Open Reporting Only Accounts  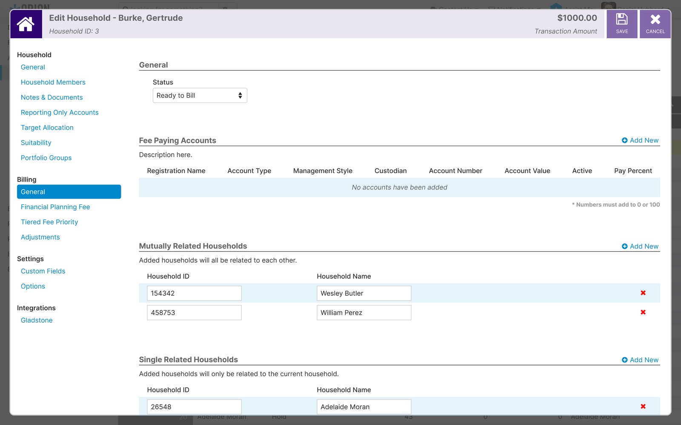[x=60, y=113]
